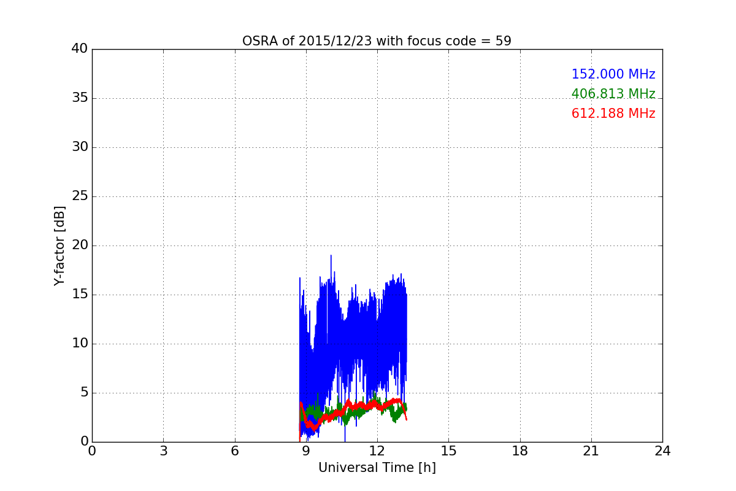Click the red 612 MHz data trace
This screenshot has height=491, width=736.
353,407
